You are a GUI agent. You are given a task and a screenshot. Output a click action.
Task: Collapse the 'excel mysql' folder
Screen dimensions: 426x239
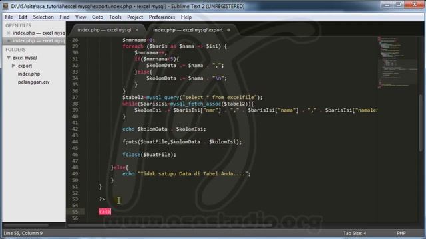pyautogui.click(x=9, y=58)
